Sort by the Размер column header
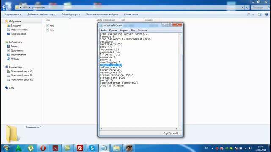 click(149, 20)
